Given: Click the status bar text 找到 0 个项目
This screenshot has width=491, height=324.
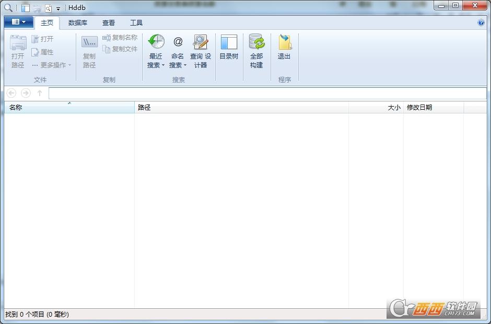Looking at the screenshot, I should click(x=25, y=314).
